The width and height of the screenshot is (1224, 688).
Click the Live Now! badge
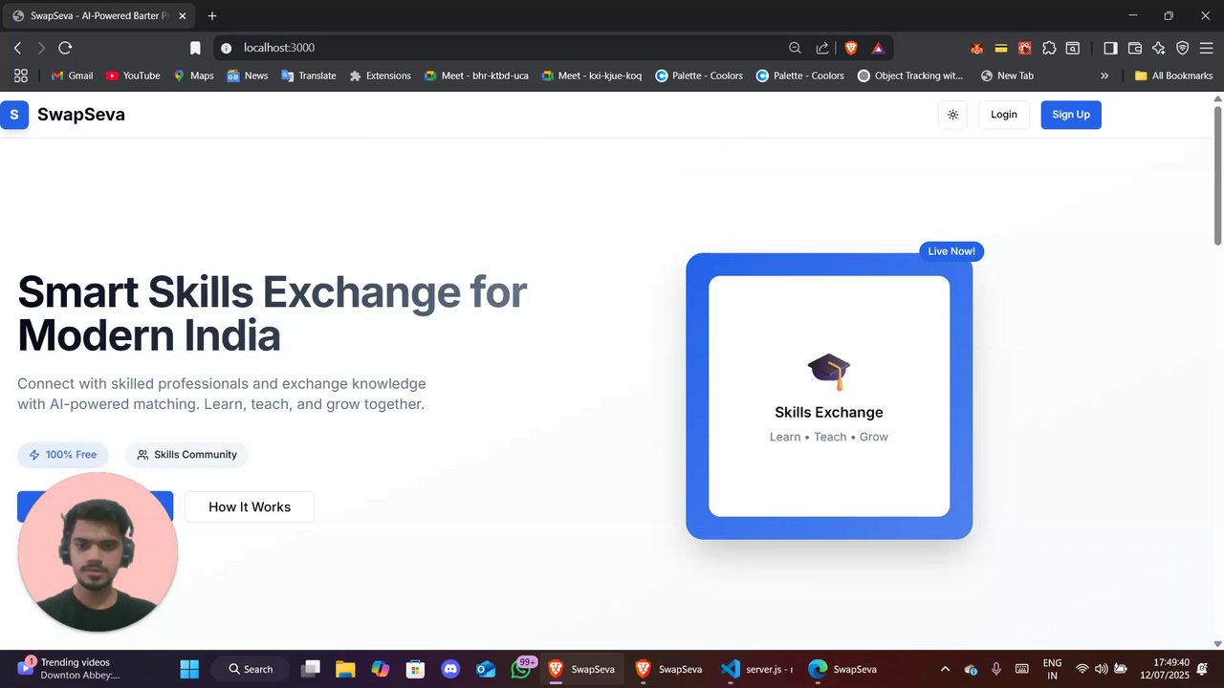(951, 251)
